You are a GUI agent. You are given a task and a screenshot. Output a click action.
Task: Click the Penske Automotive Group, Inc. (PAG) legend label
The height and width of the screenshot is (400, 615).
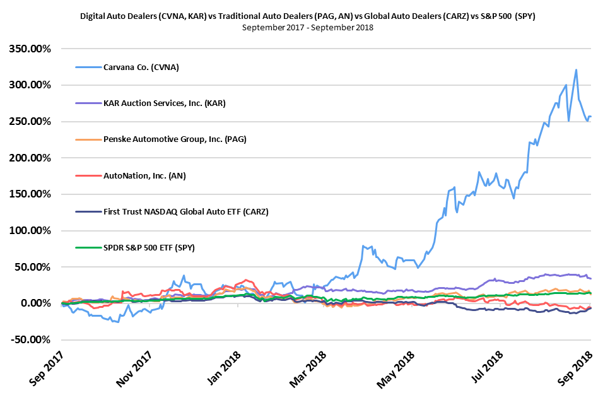click(x=175, y=139)
